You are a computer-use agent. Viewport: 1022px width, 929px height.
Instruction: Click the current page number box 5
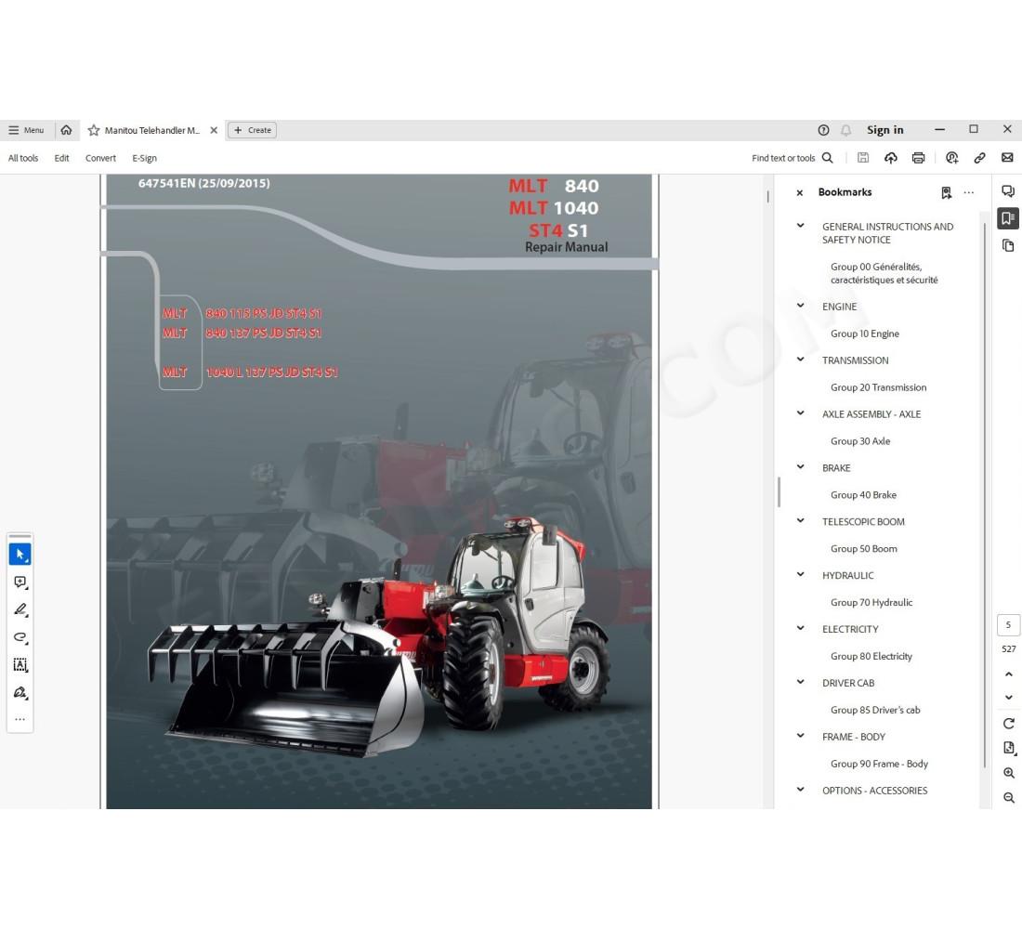(1008, 625)
